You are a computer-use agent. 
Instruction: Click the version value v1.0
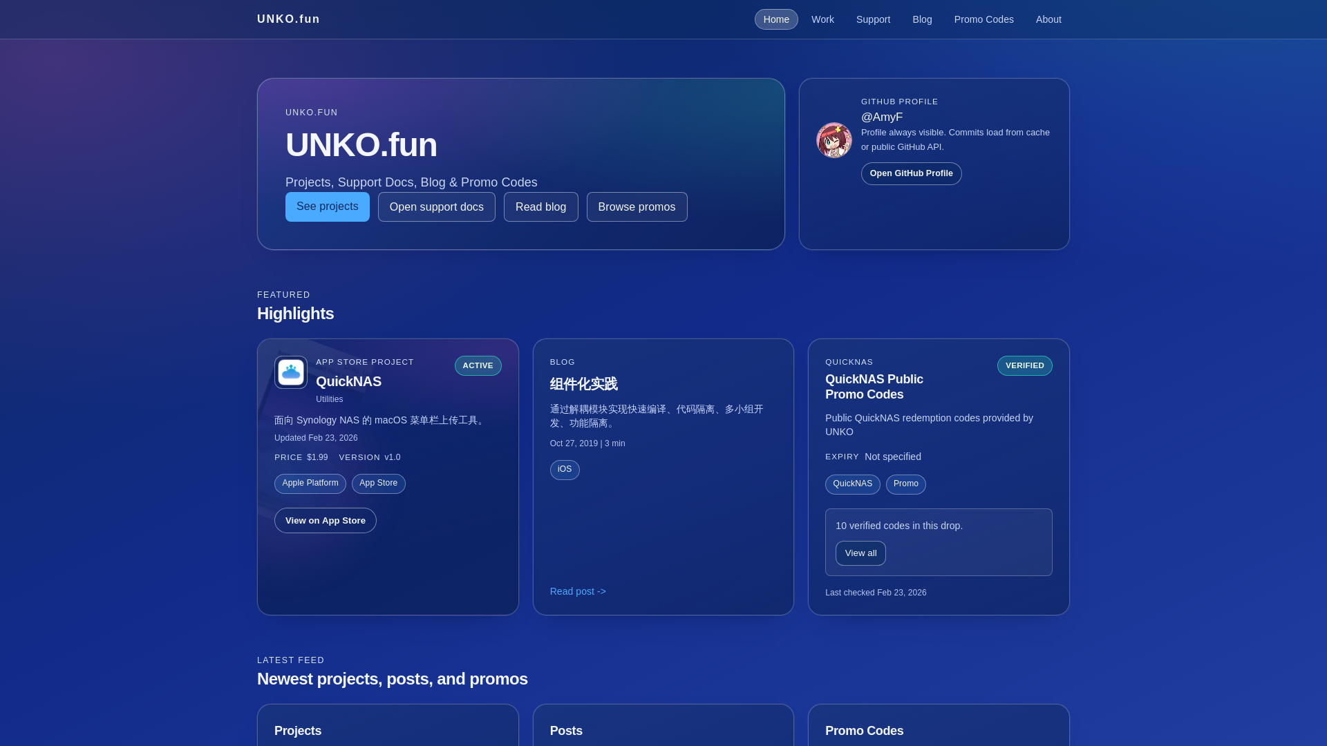pos(393,457)
